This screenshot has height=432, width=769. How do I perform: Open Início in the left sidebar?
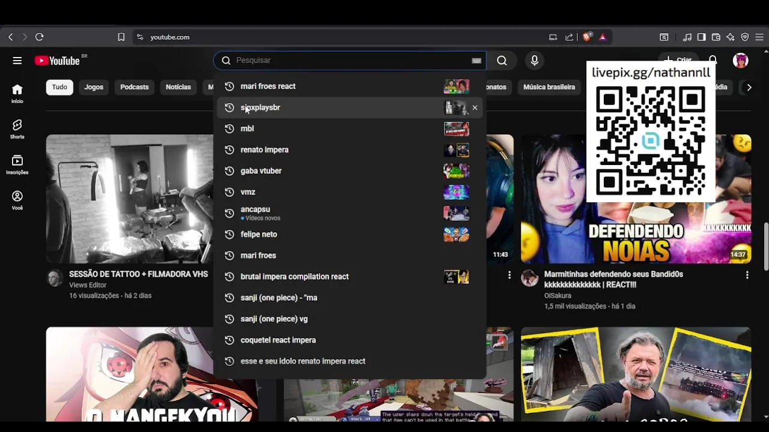tap(17, 94)
